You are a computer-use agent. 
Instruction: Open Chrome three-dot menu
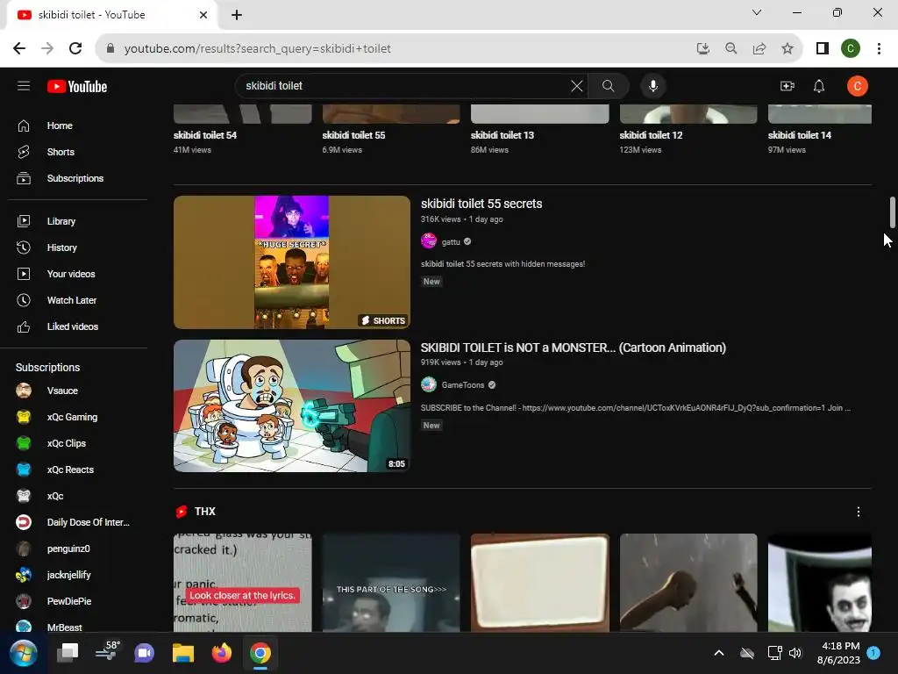click(879, 49)
